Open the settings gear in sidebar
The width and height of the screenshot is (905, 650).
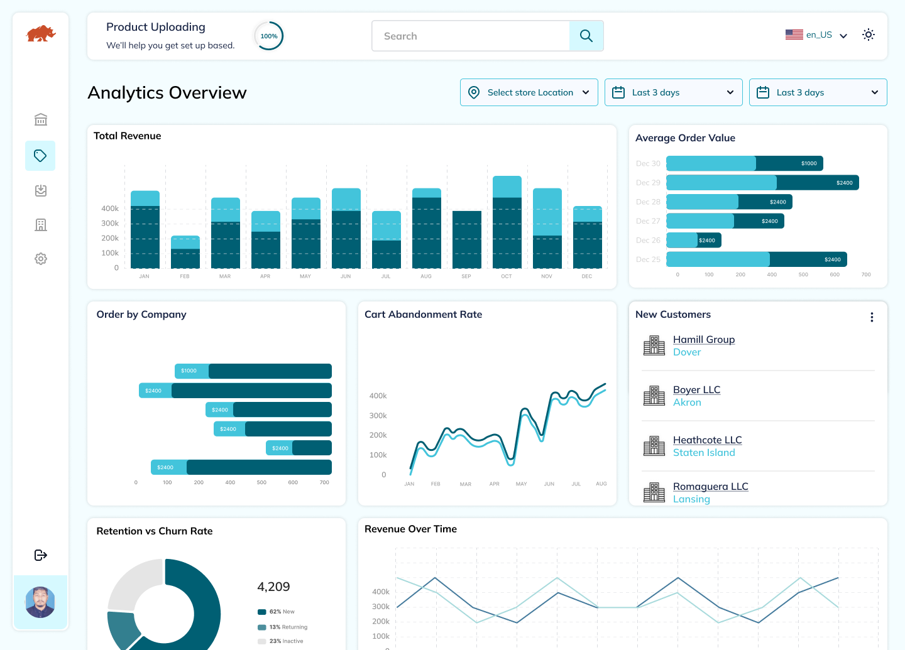pyautogui.click(x=41, y=259)
